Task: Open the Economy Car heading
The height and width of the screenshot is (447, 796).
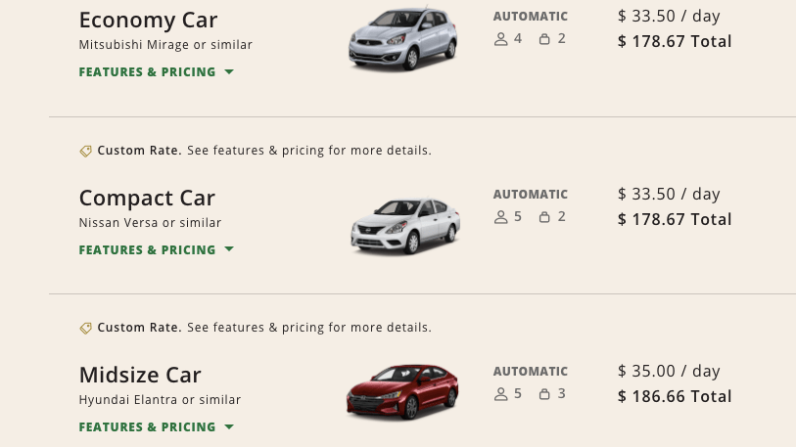Action: 148,20
